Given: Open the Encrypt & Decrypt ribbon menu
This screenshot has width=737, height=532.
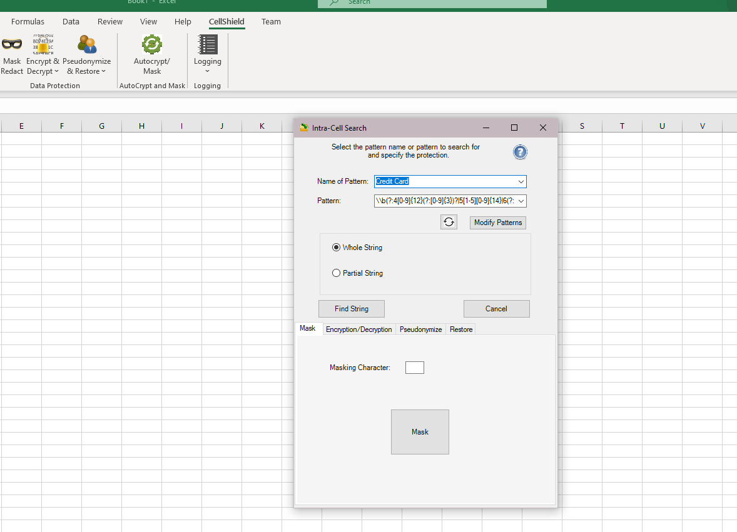Looking at the screenshot, I should click(x=43, y=55).
